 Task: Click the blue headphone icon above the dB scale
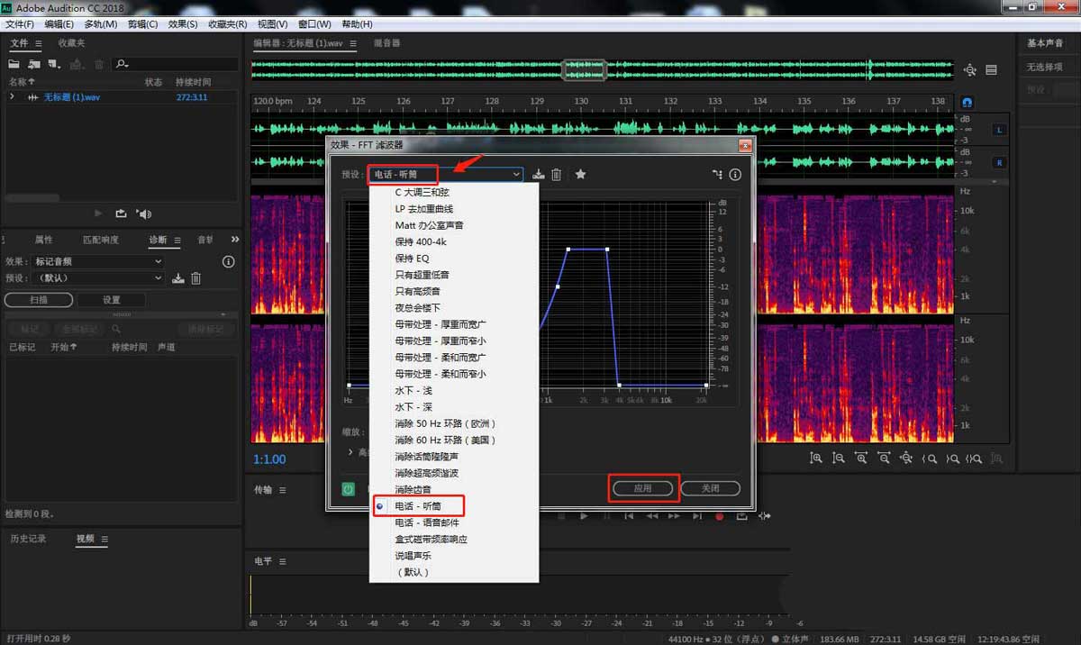967,103
